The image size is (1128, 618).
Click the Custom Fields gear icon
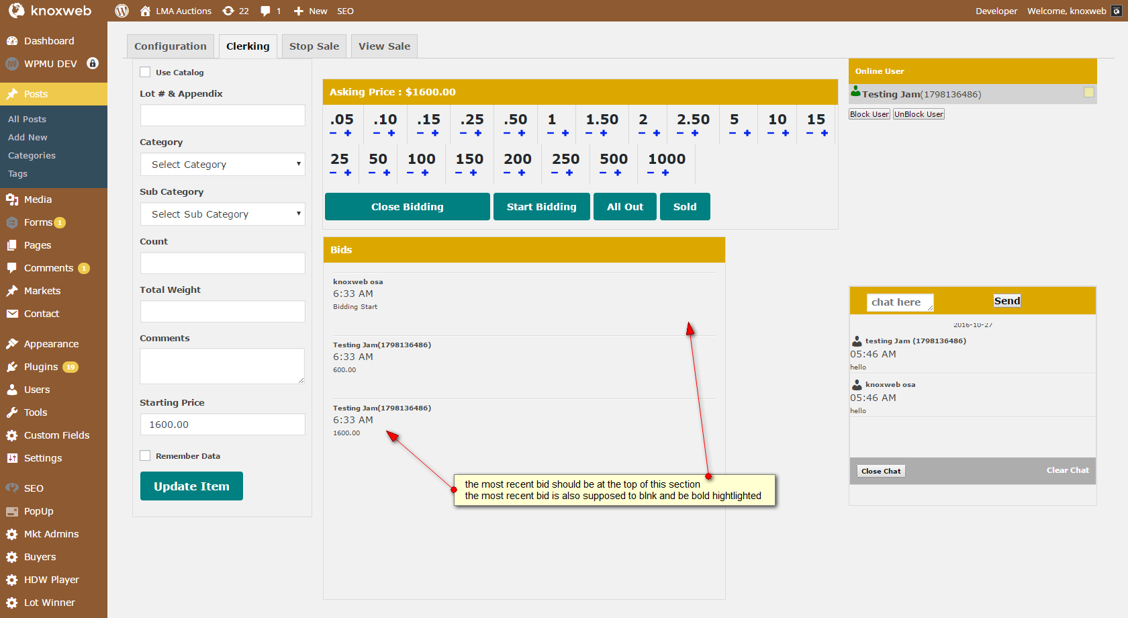(12, 435)
